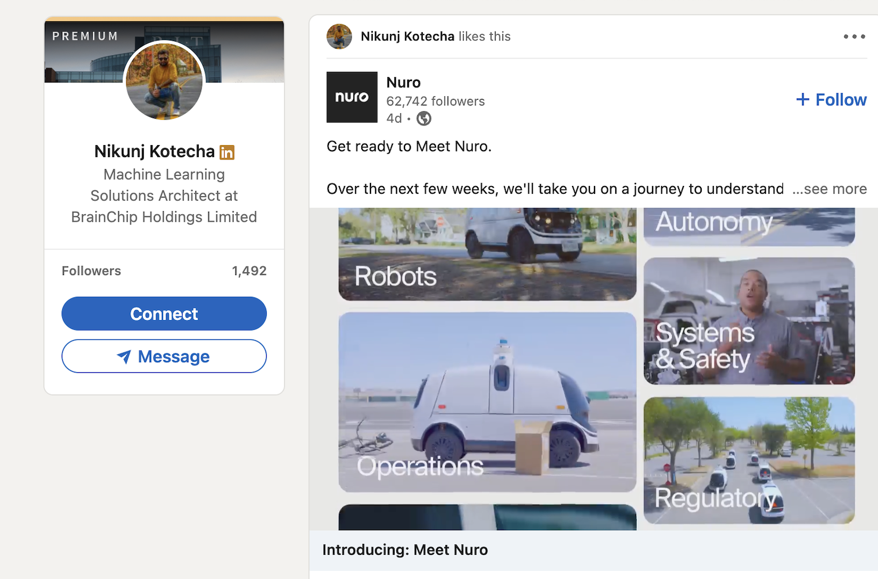Click the globe visibility icon on the post

point(424,119)
